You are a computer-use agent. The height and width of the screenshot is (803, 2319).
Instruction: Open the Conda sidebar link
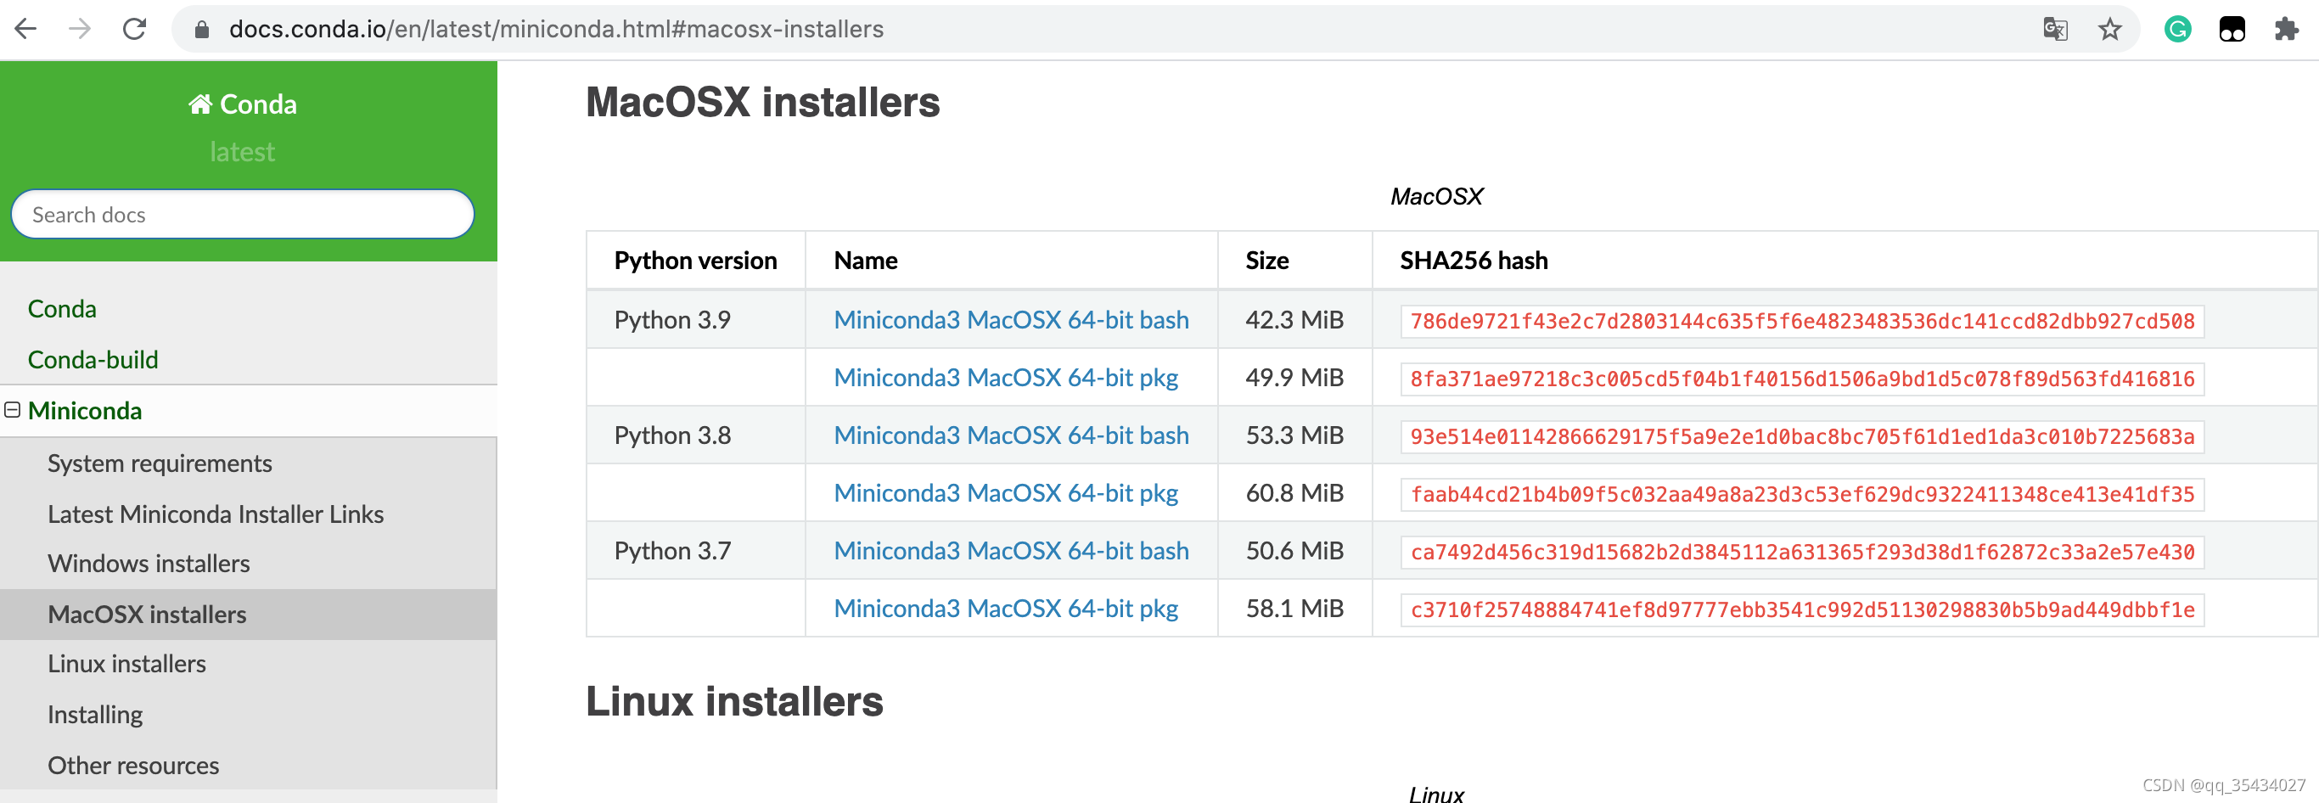[62, 309]
